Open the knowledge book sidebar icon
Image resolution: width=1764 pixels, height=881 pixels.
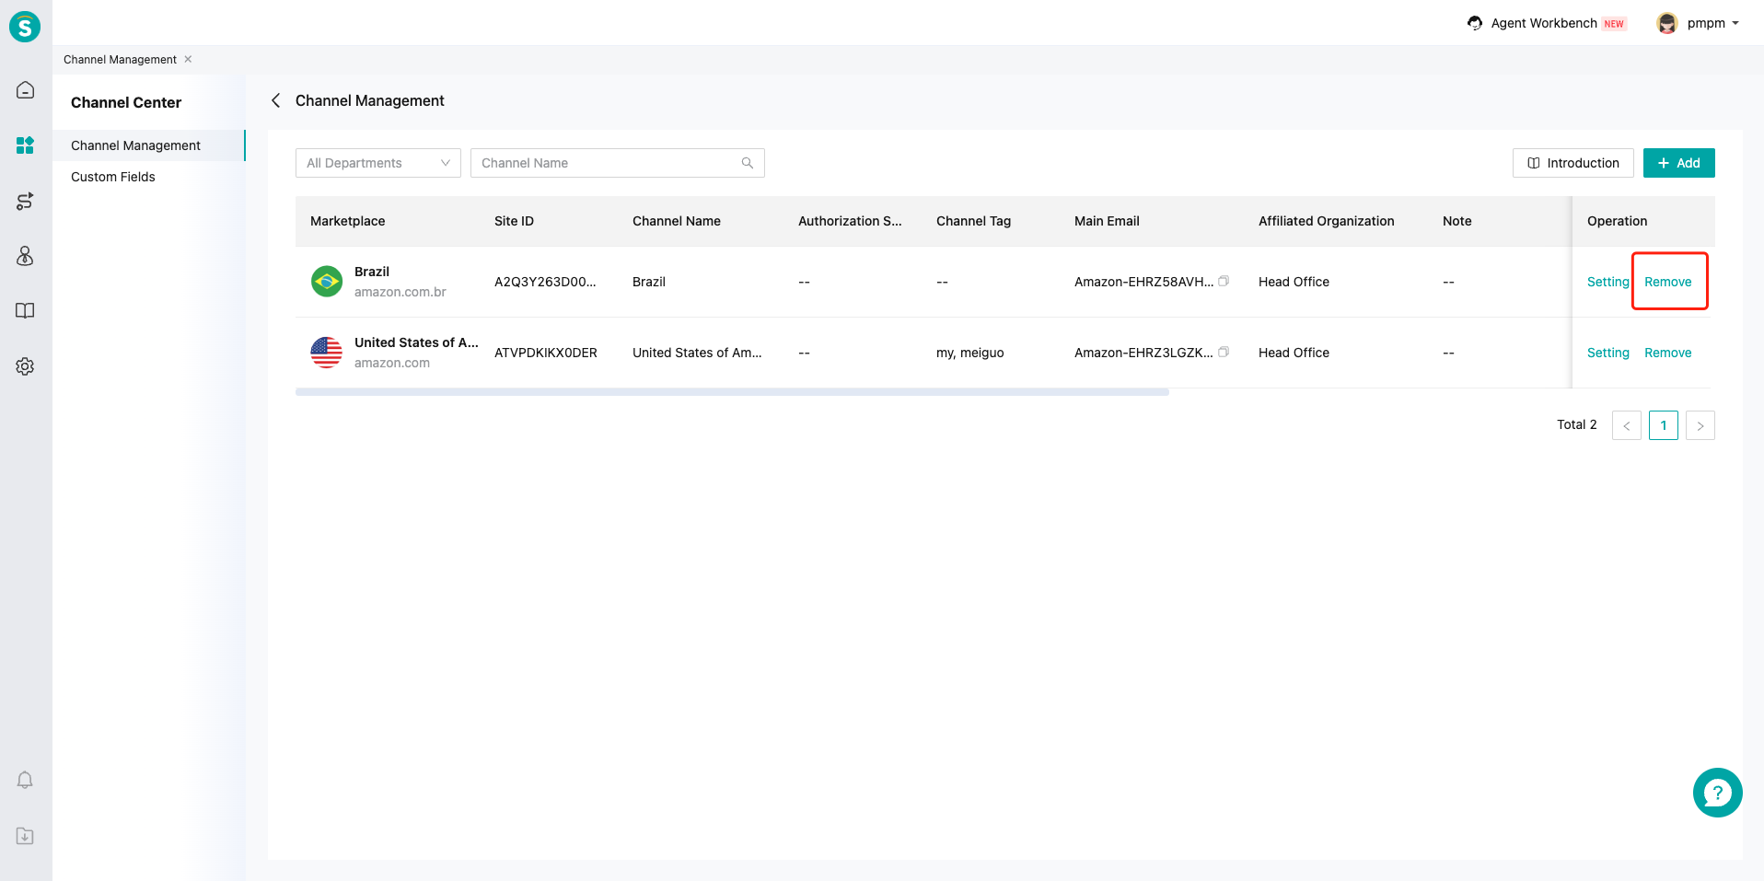pos(25,311)
